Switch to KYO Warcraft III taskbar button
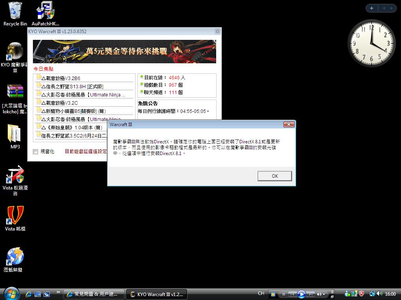 157,294
